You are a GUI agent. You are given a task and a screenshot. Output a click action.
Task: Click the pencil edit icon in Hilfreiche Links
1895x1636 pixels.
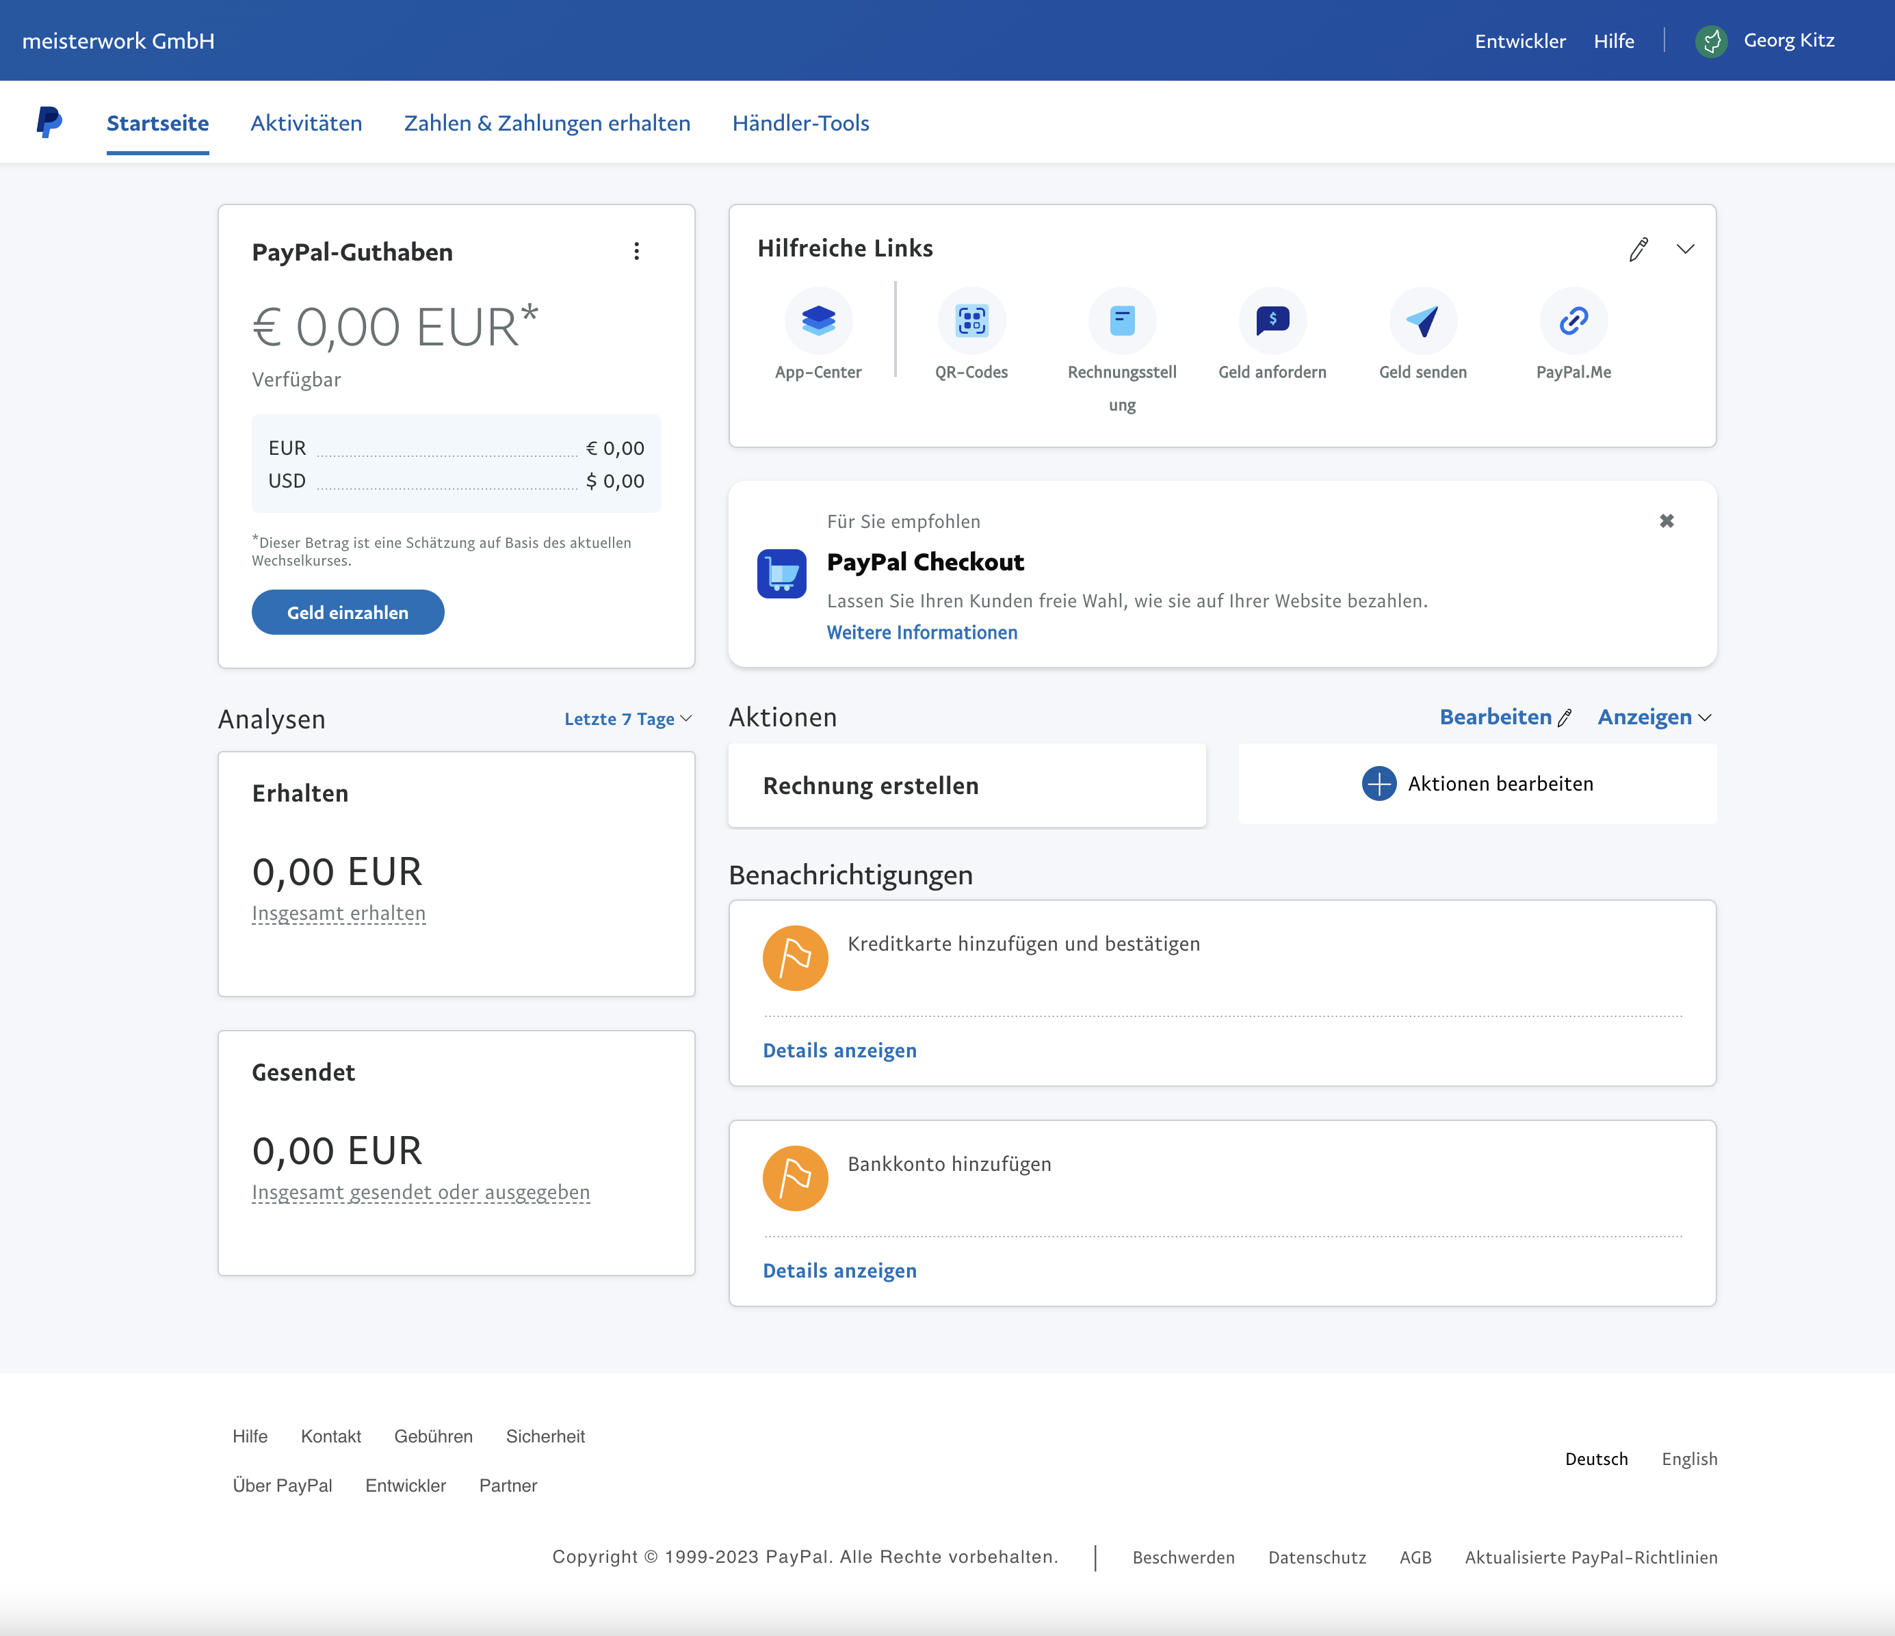pyautogui.click(x=1638, y=249)
